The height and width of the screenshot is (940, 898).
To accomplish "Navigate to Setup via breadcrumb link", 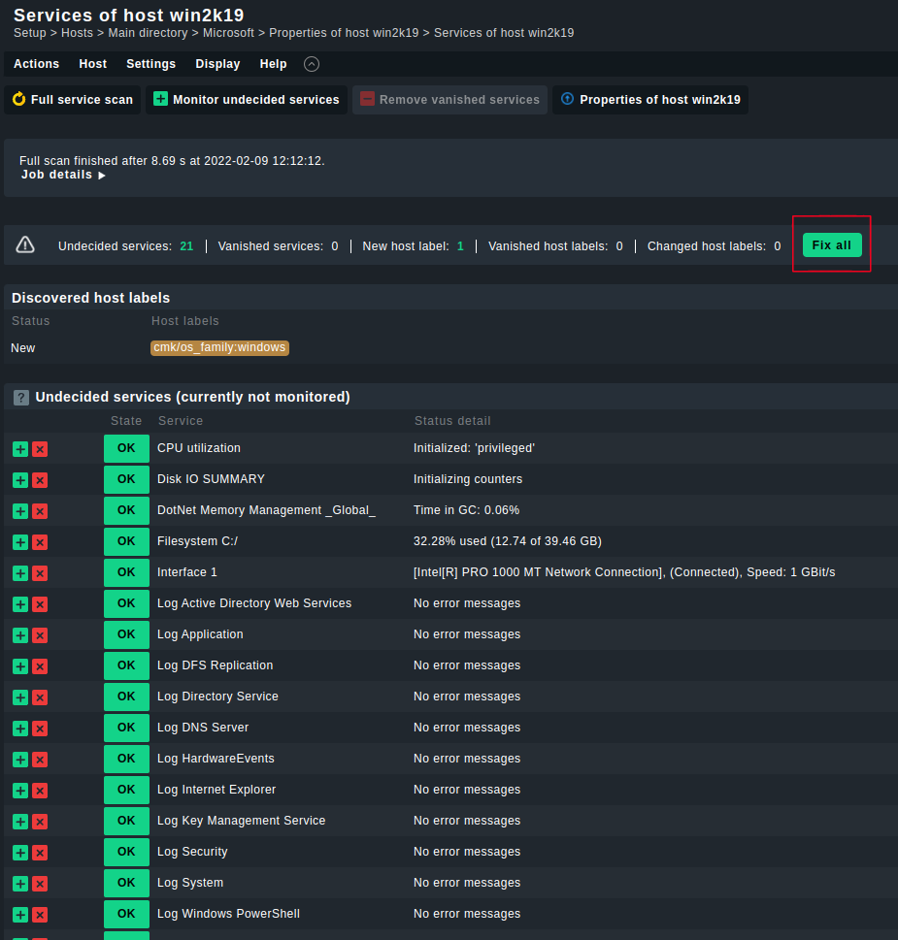I will (x=29, y=32).
